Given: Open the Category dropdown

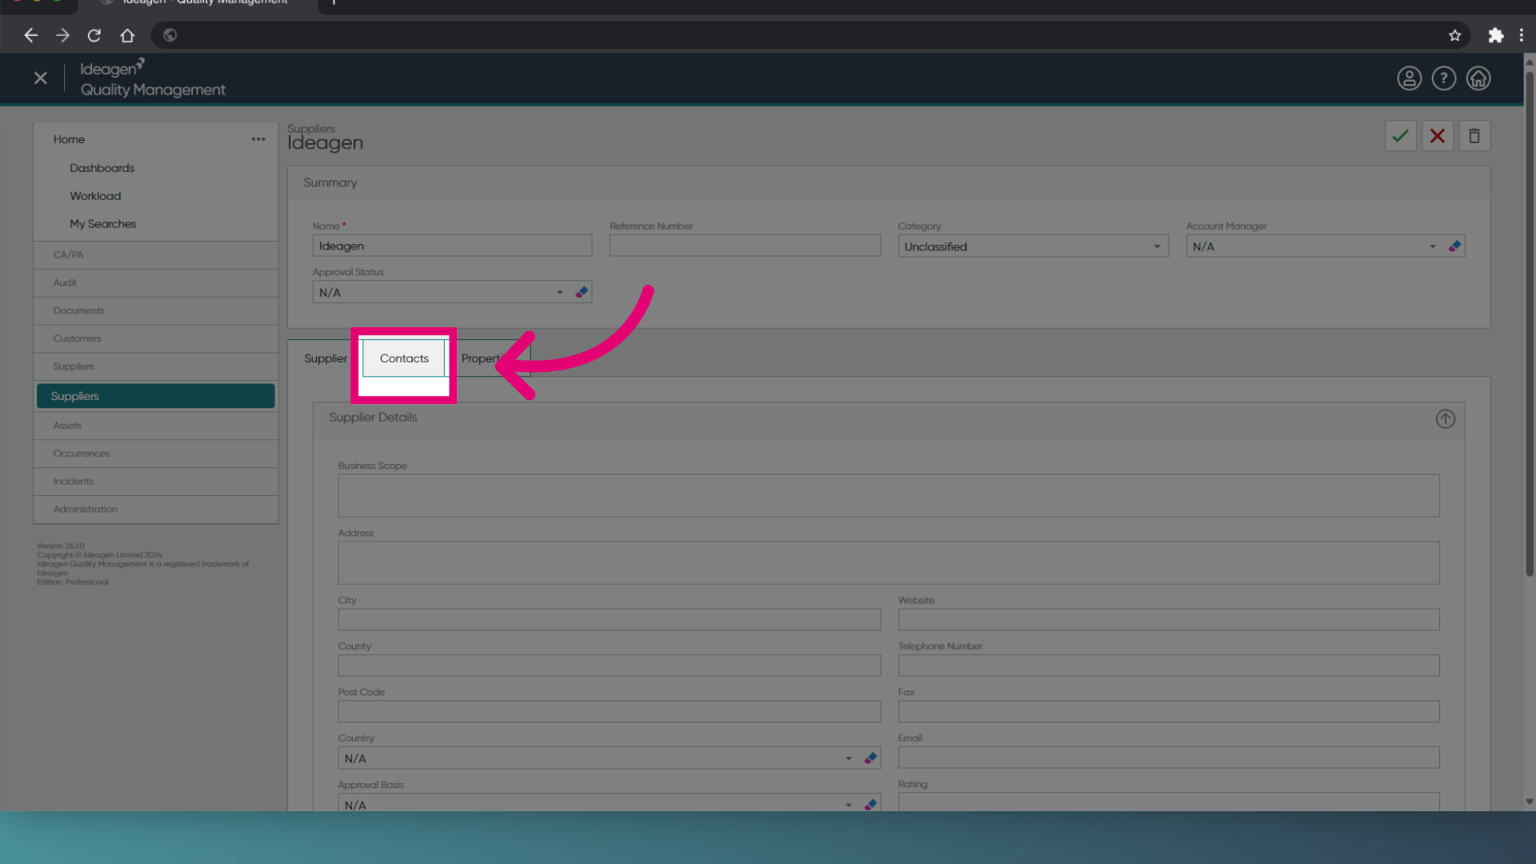Looking at the screenshot, I should (x=1033, y=246).
